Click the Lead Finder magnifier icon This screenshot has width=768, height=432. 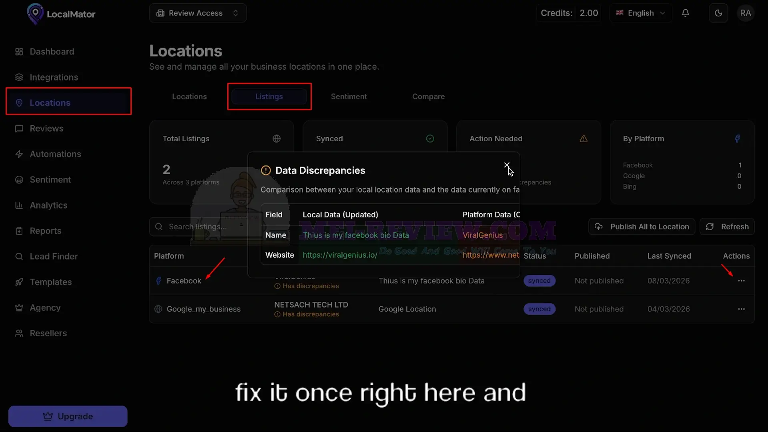point(19,257)
